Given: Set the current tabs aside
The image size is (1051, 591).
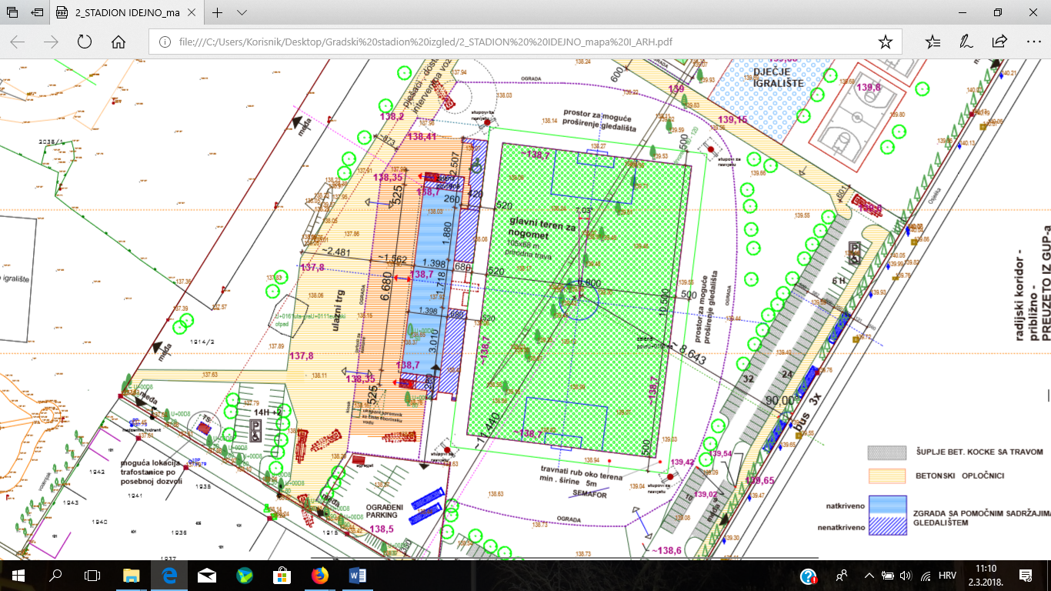Looking at the screenshot, I should 38,13.
